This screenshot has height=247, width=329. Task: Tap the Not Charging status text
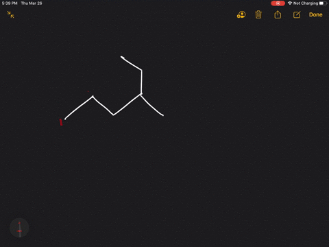click(x=306, y=3)
